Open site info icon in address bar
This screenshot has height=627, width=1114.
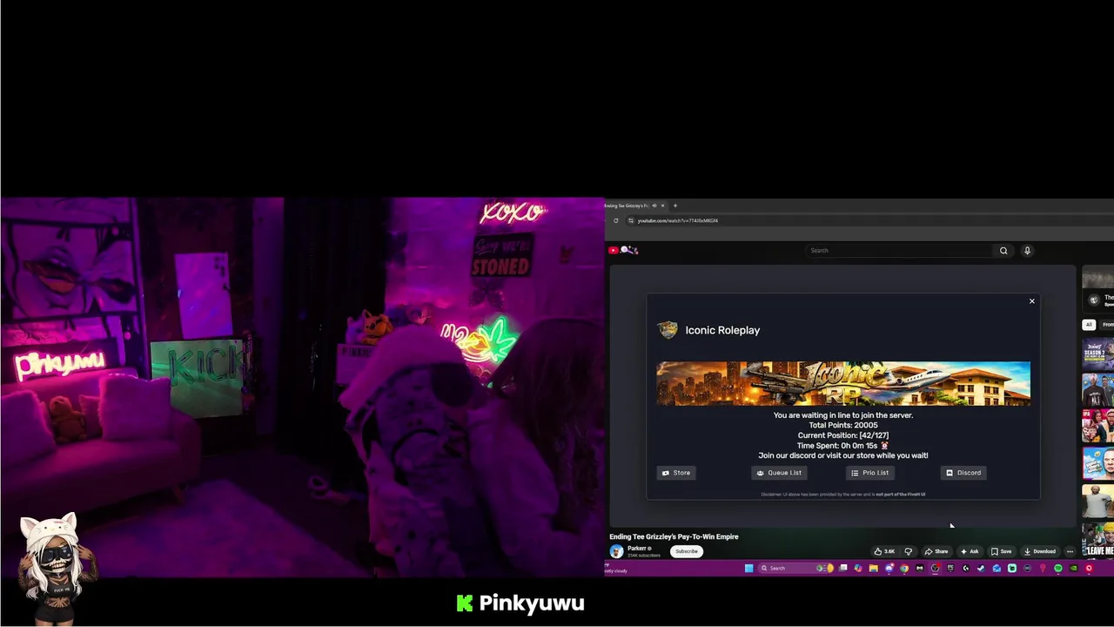pos(630,220)
